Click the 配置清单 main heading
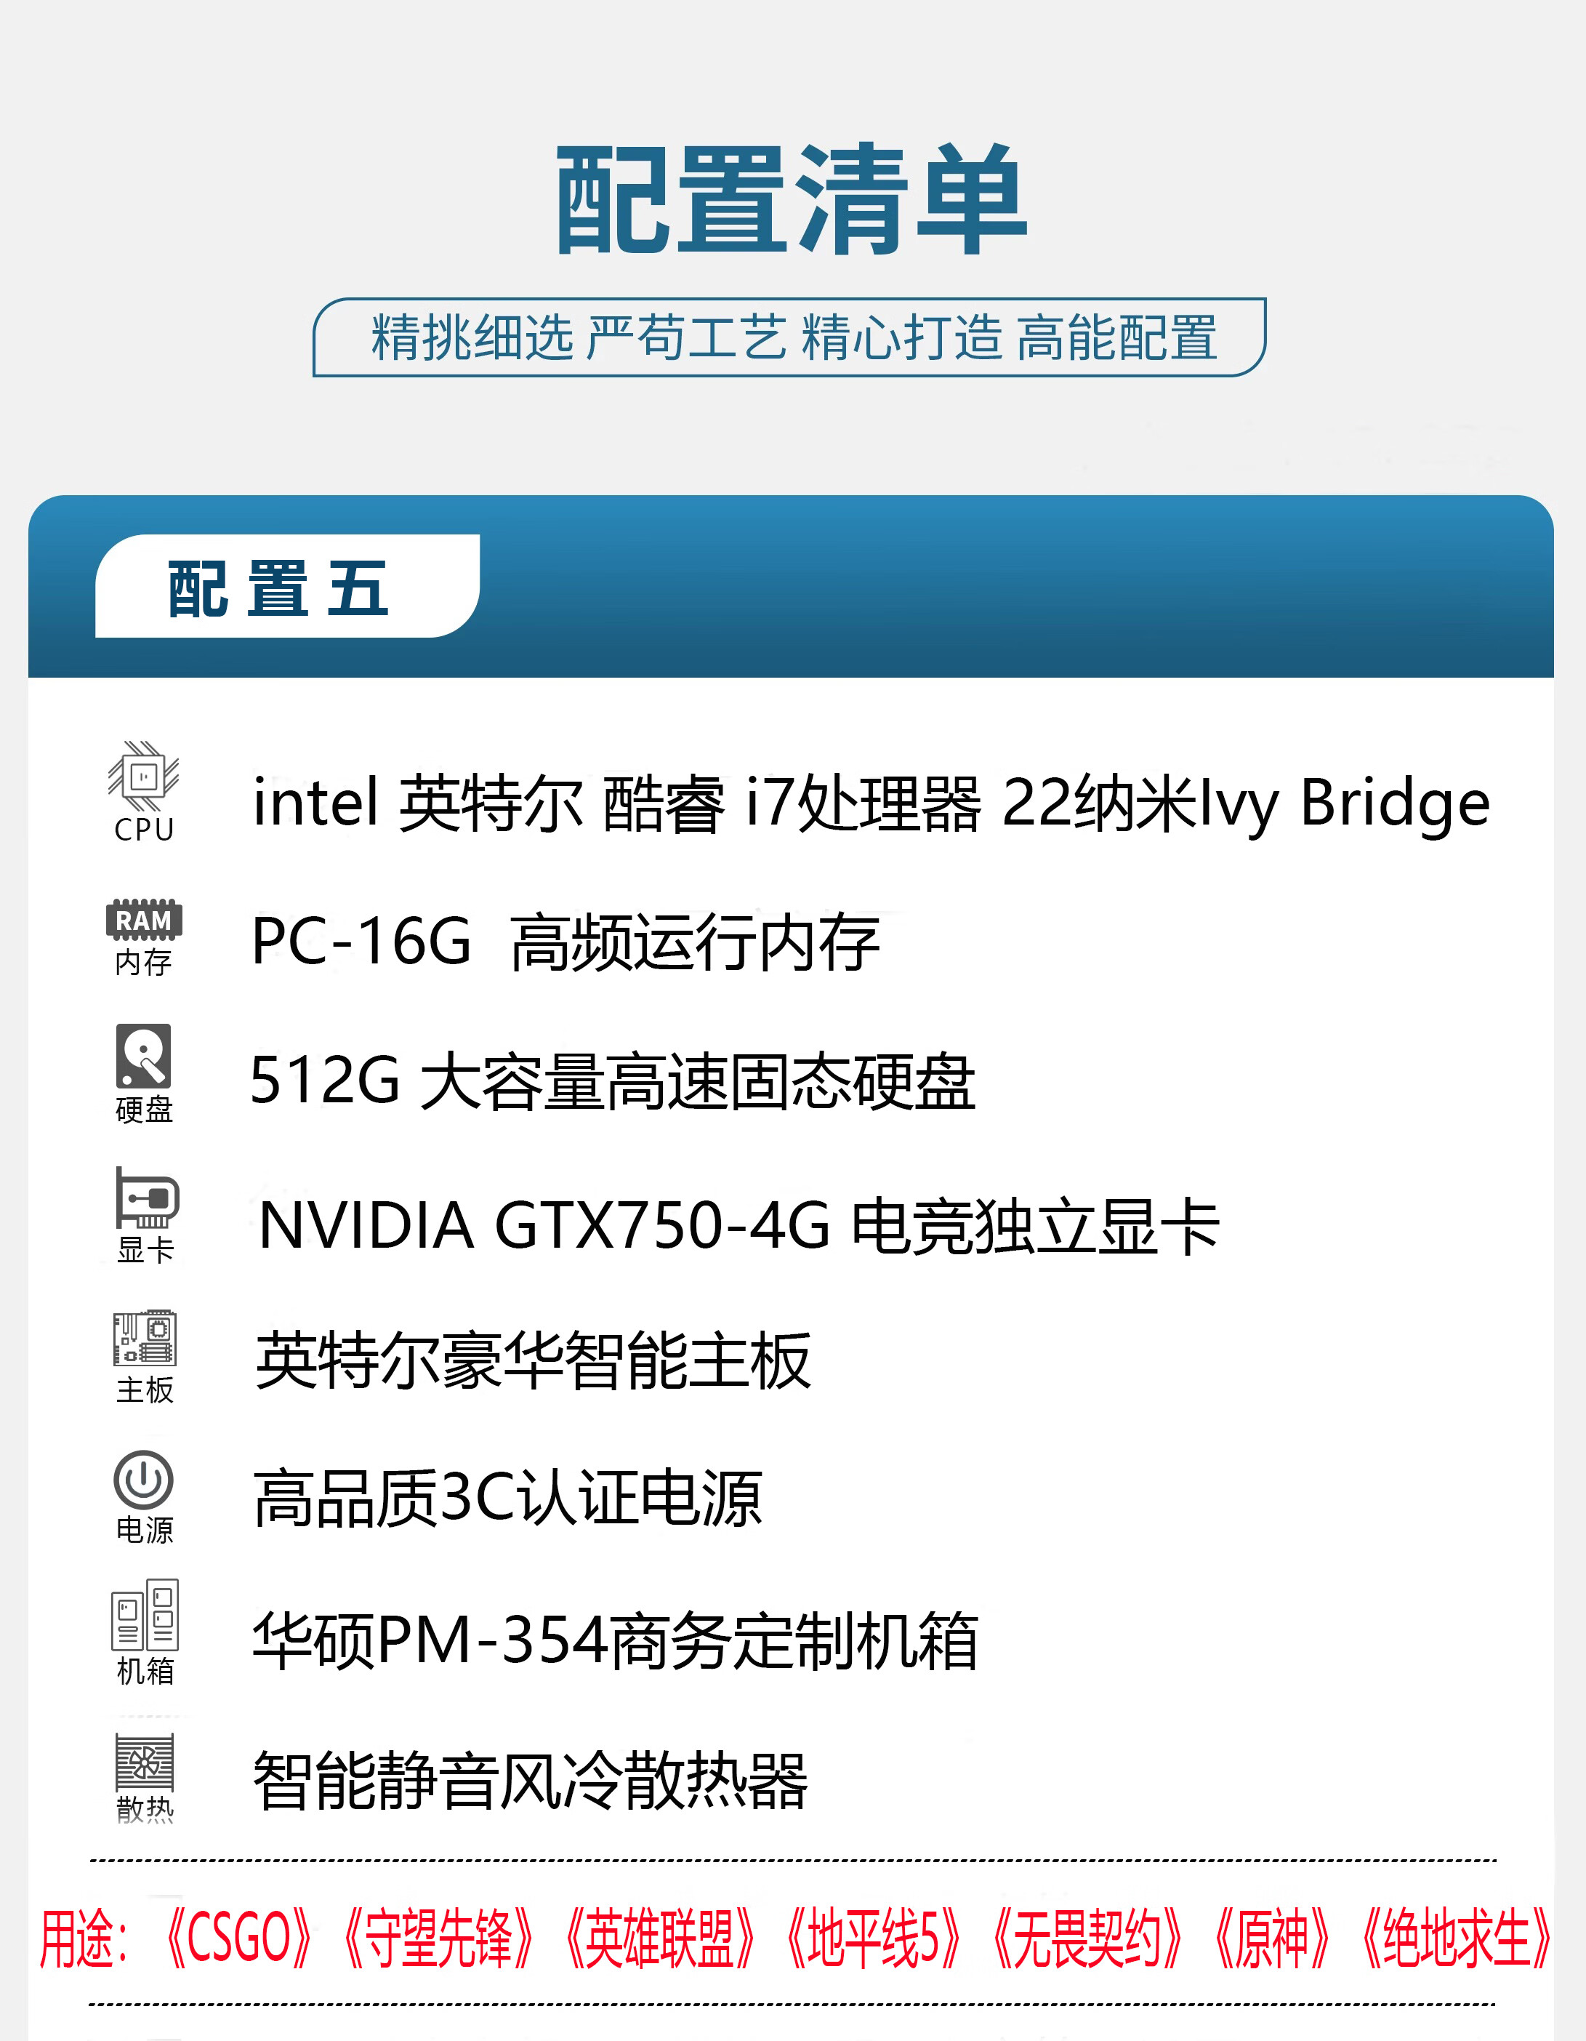The height and width of the screenshot is (2041, 1586). (x=792, y=200)
